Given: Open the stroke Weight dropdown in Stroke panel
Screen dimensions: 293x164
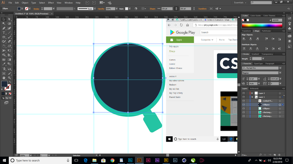Looking at the screenshot, I should tap(263, 58).
